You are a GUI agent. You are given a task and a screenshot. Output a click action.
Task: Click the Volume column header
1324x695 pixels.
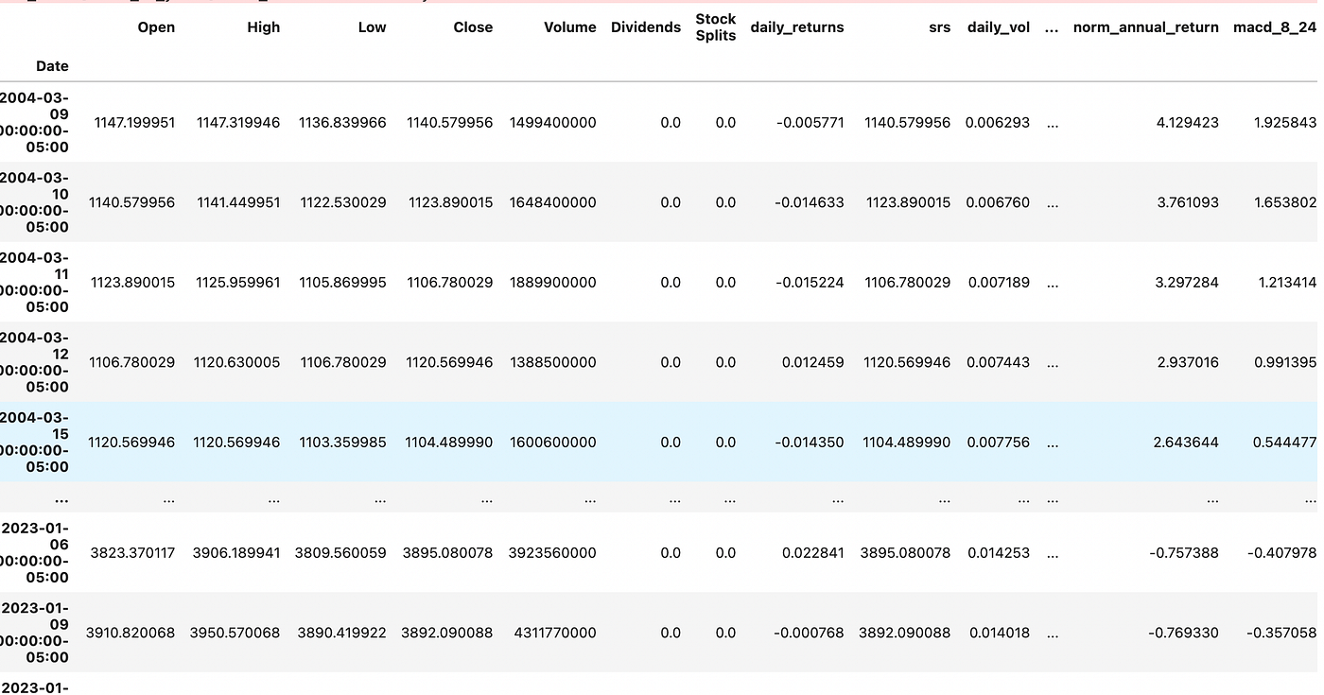[570, 27]
